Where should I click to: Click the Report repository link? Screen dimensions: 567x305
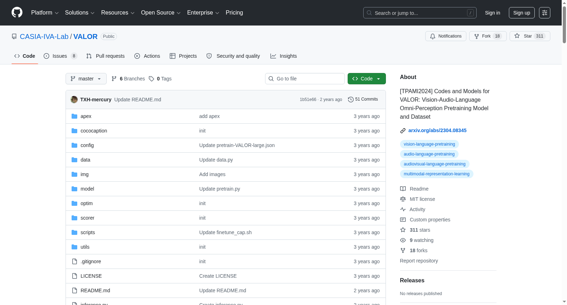(x=419, y=261)
